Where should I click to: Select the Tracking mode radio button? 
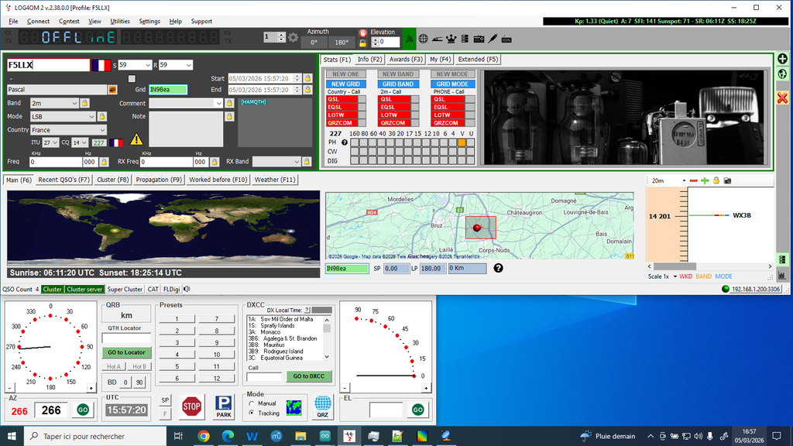pos(251,413)
